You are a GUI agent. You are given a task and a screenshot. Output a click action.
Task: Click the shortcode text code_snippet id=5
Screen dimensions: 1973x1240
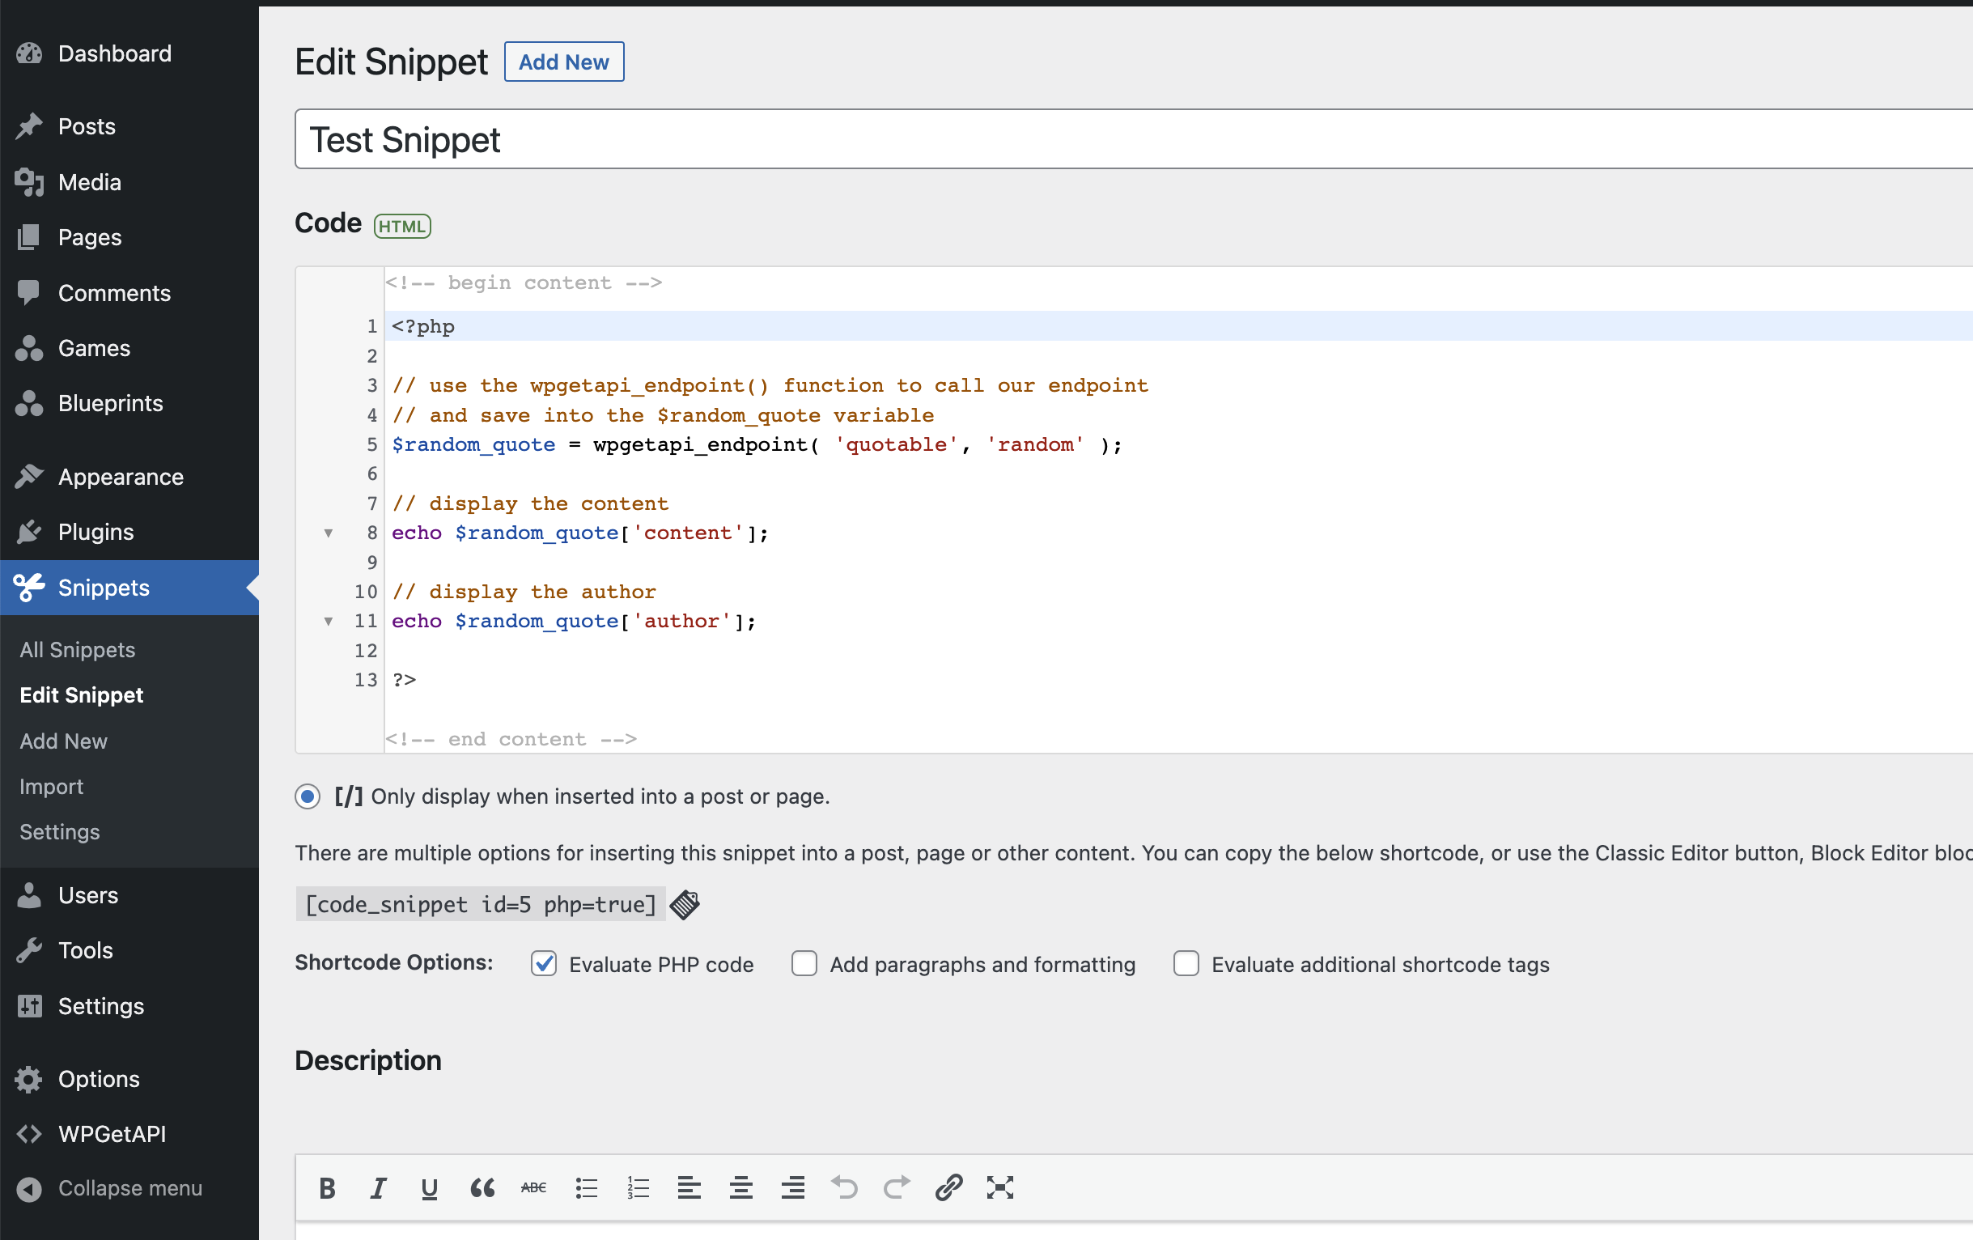click(481, 905)
